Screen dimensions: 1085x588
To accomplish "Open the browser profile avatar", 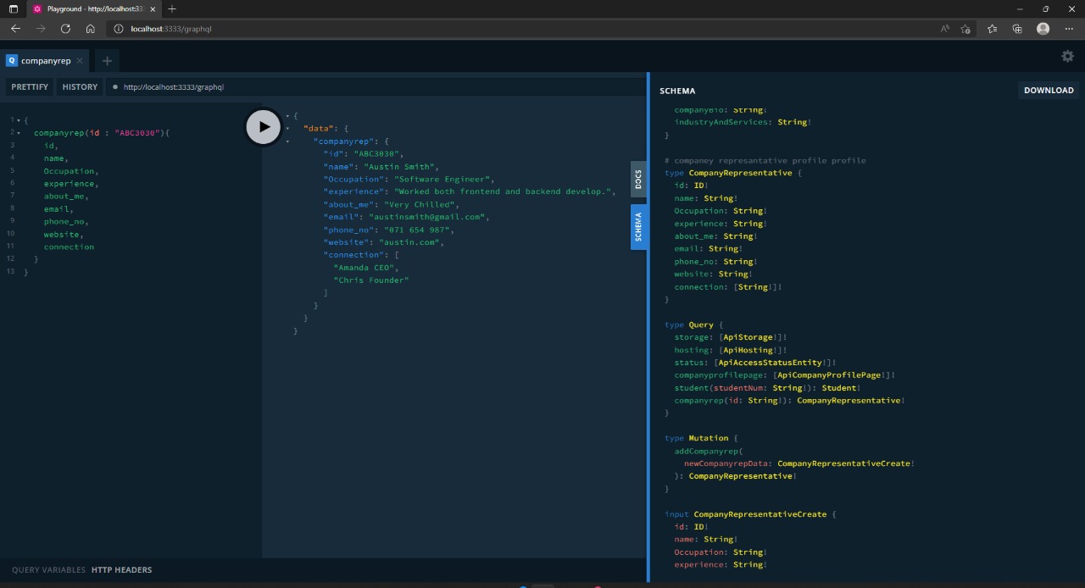I will (x=1043, y=29).
